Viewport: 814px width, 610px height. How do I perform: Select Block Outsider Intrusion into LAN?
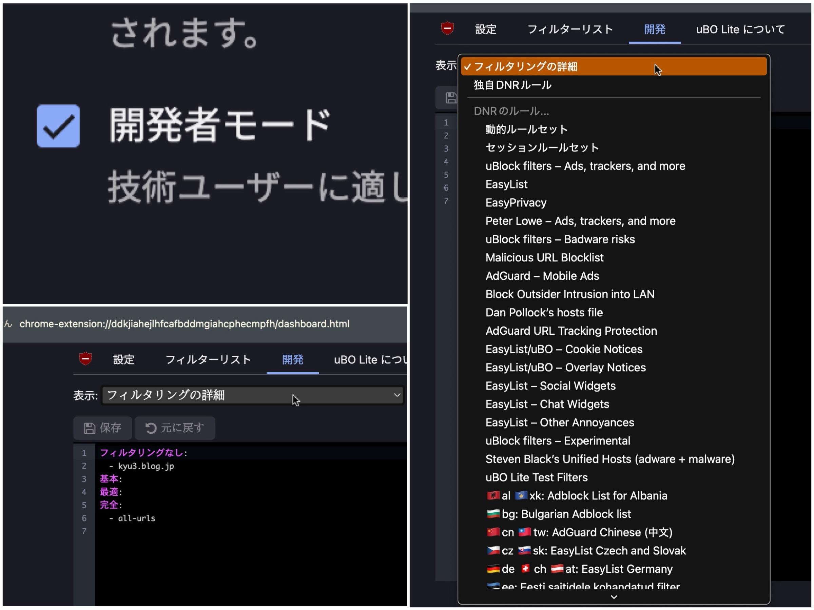(614, 294)
